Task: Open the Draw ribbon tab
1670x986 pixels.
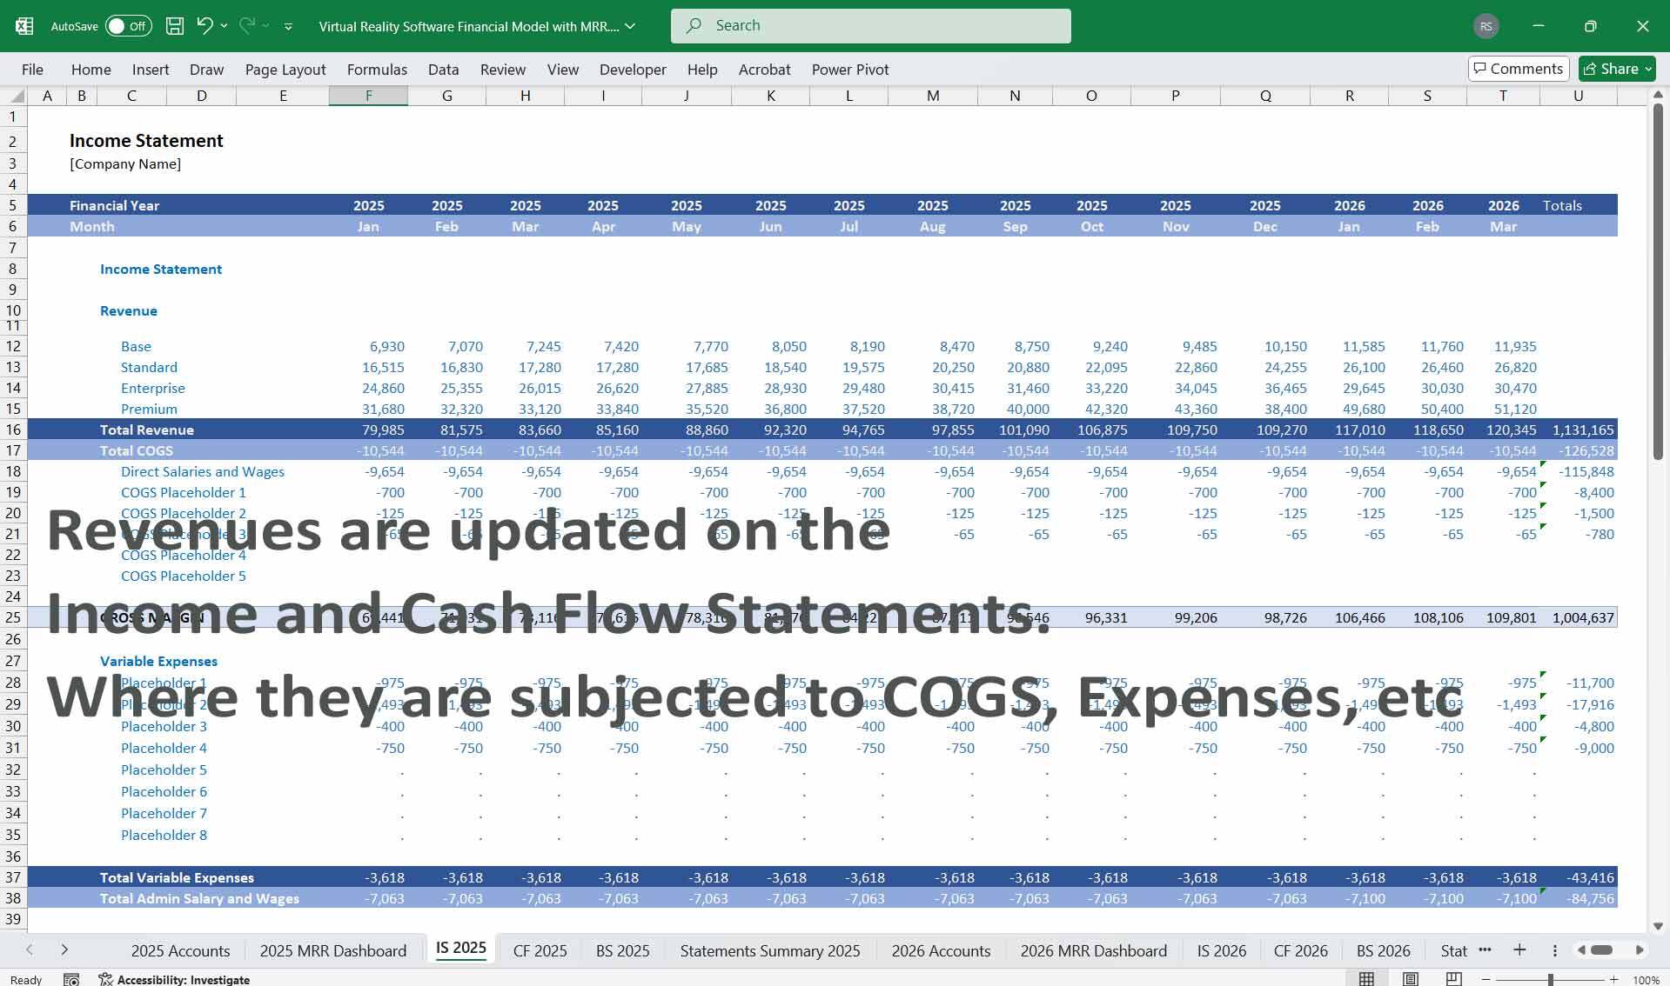Action: pyautogui.click(x=207, y=70)
